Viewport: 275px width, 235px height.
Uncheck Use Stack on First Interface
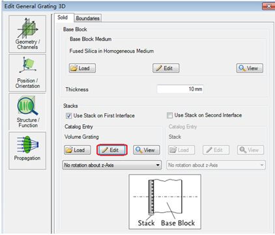[x=68, y=116]
